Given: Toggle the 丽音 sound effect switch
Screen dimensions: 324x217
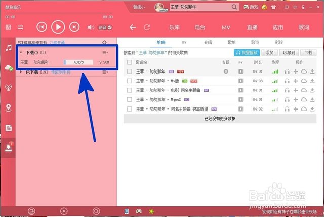Looking at the screenshot, I should pyautogui.click(x=105, y=27).
